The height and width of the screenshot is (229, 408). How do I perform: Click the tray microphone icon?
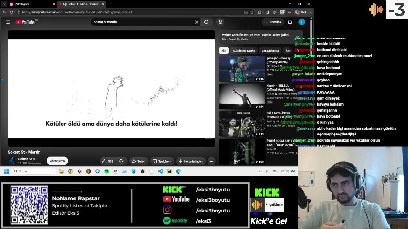[x=267, y=171]
